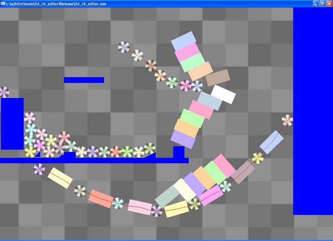This screenshot has height=241, width=333.
Task: Select the ball on top of the tall blue block
Action: pyautogui.click(x=4, y=92)
